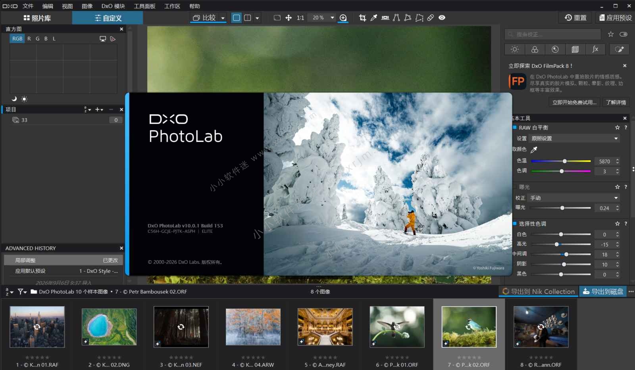
Task: Pick the 取颜色 white balance eyedropper
Action: point(534,150)
